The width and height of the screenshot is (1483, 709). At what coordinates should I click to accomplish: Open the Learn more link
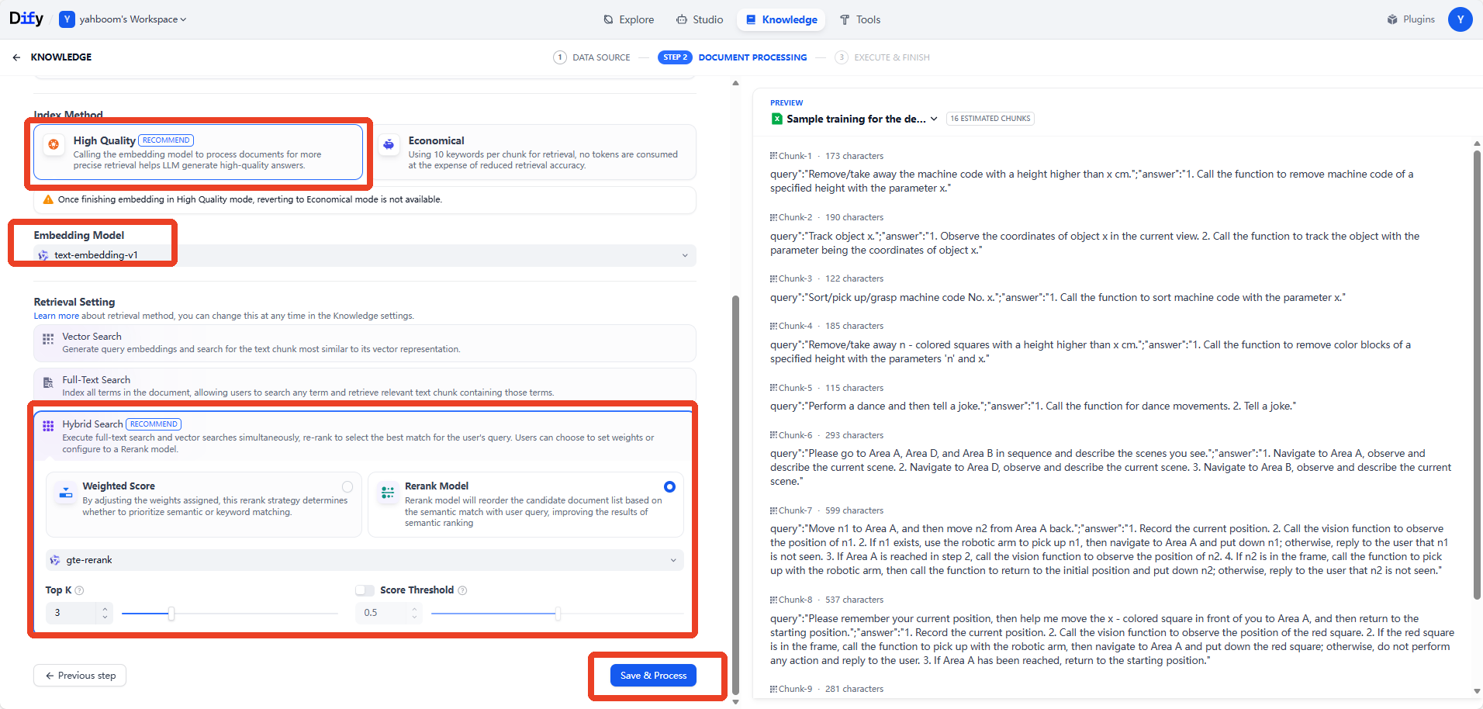56,316
